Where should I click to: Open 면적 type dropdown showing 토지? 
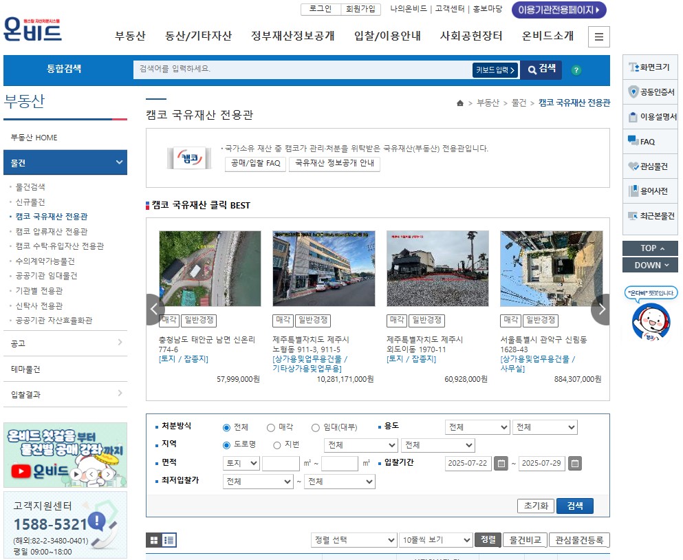[x=241, y=463]
